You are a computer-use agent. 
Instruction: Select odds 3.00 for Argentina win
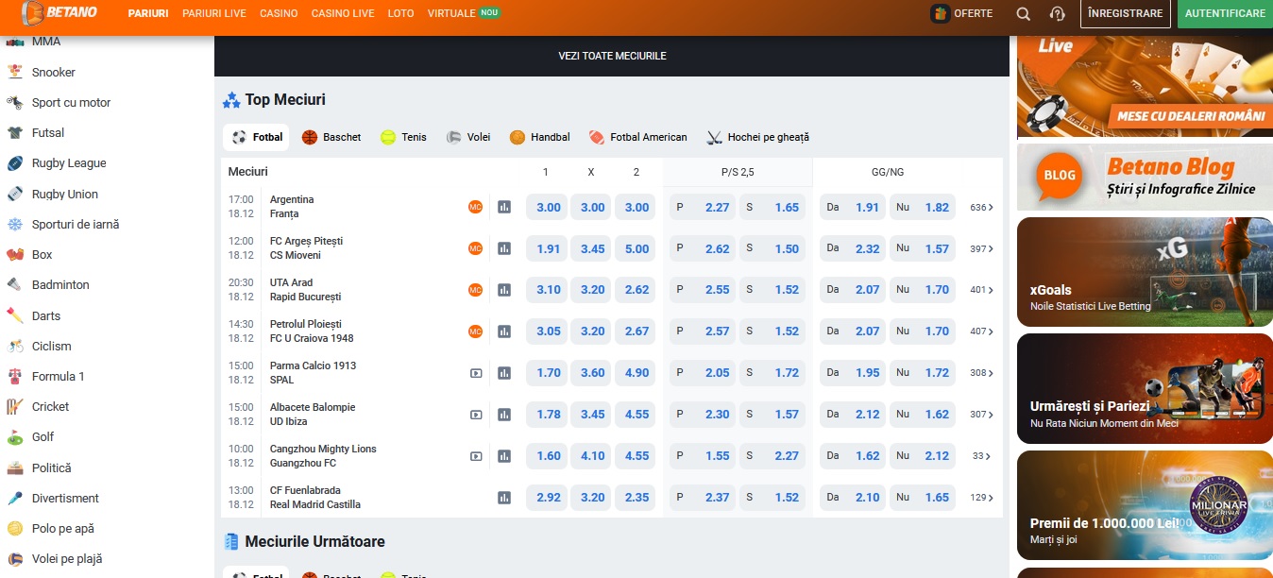(549, 207)
